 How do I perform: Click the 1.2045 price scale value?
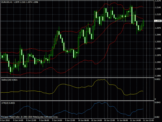[x=158, y=35]
